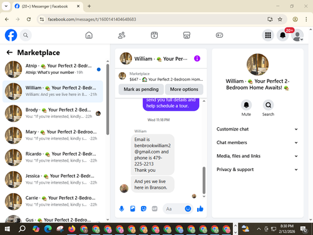Open the Notifications bell with 20+ badge

point(283,35)
